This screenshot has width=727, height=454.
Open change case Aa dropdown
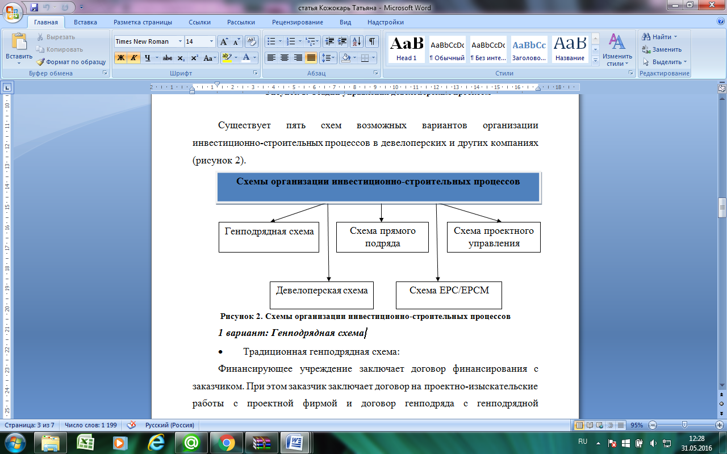tap(210, 58)
